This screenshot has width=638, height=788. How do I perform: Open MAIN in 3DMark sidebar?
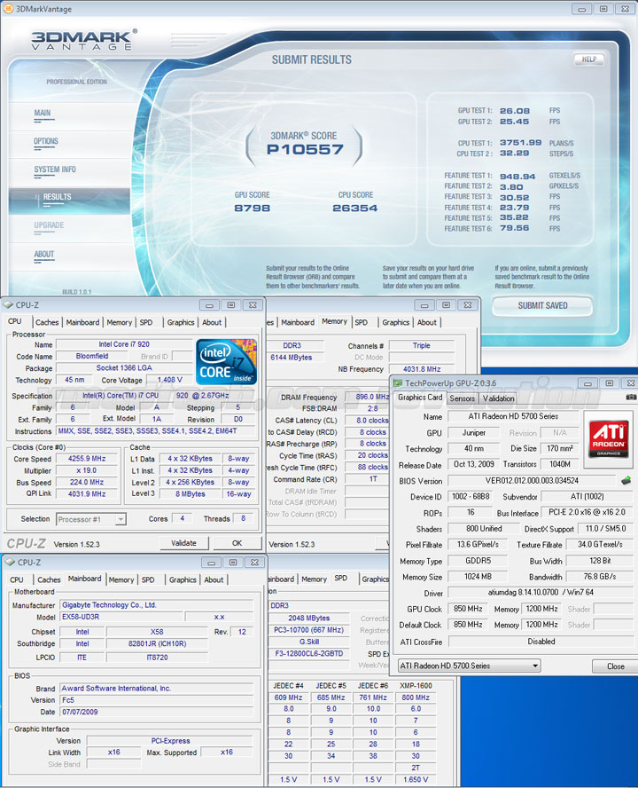(x=43, y=113)
